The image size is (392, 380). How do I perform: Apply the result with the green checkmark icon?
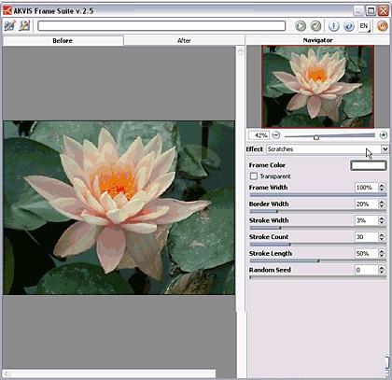[x=315, y=26]
